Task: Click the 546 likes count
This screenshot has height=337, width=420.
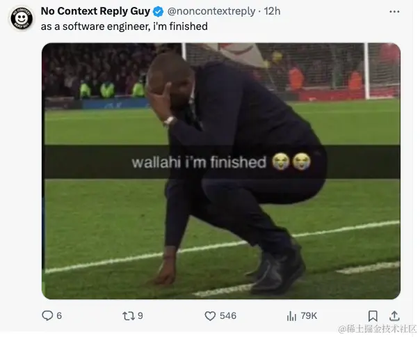Action: tap(228, 316)
